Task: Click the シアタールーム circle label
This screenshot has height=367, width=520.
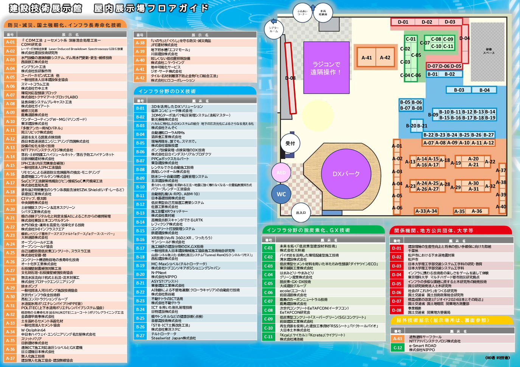Action: point(274,29)
